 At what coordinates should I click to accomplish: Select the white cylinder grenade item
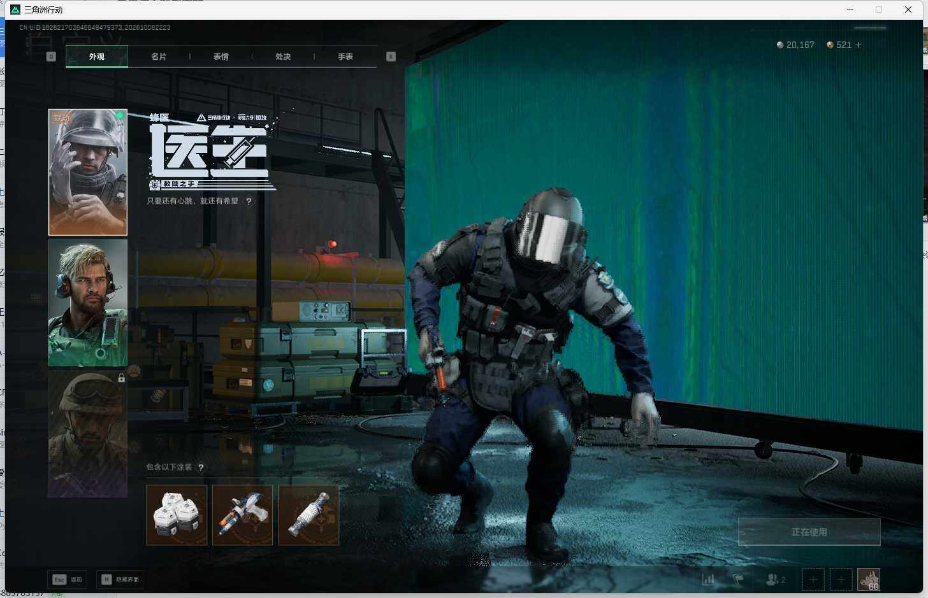point(308,515)
